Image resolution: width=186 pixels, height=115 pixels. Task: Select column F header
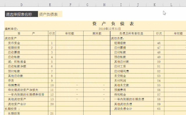click(70, 5)
